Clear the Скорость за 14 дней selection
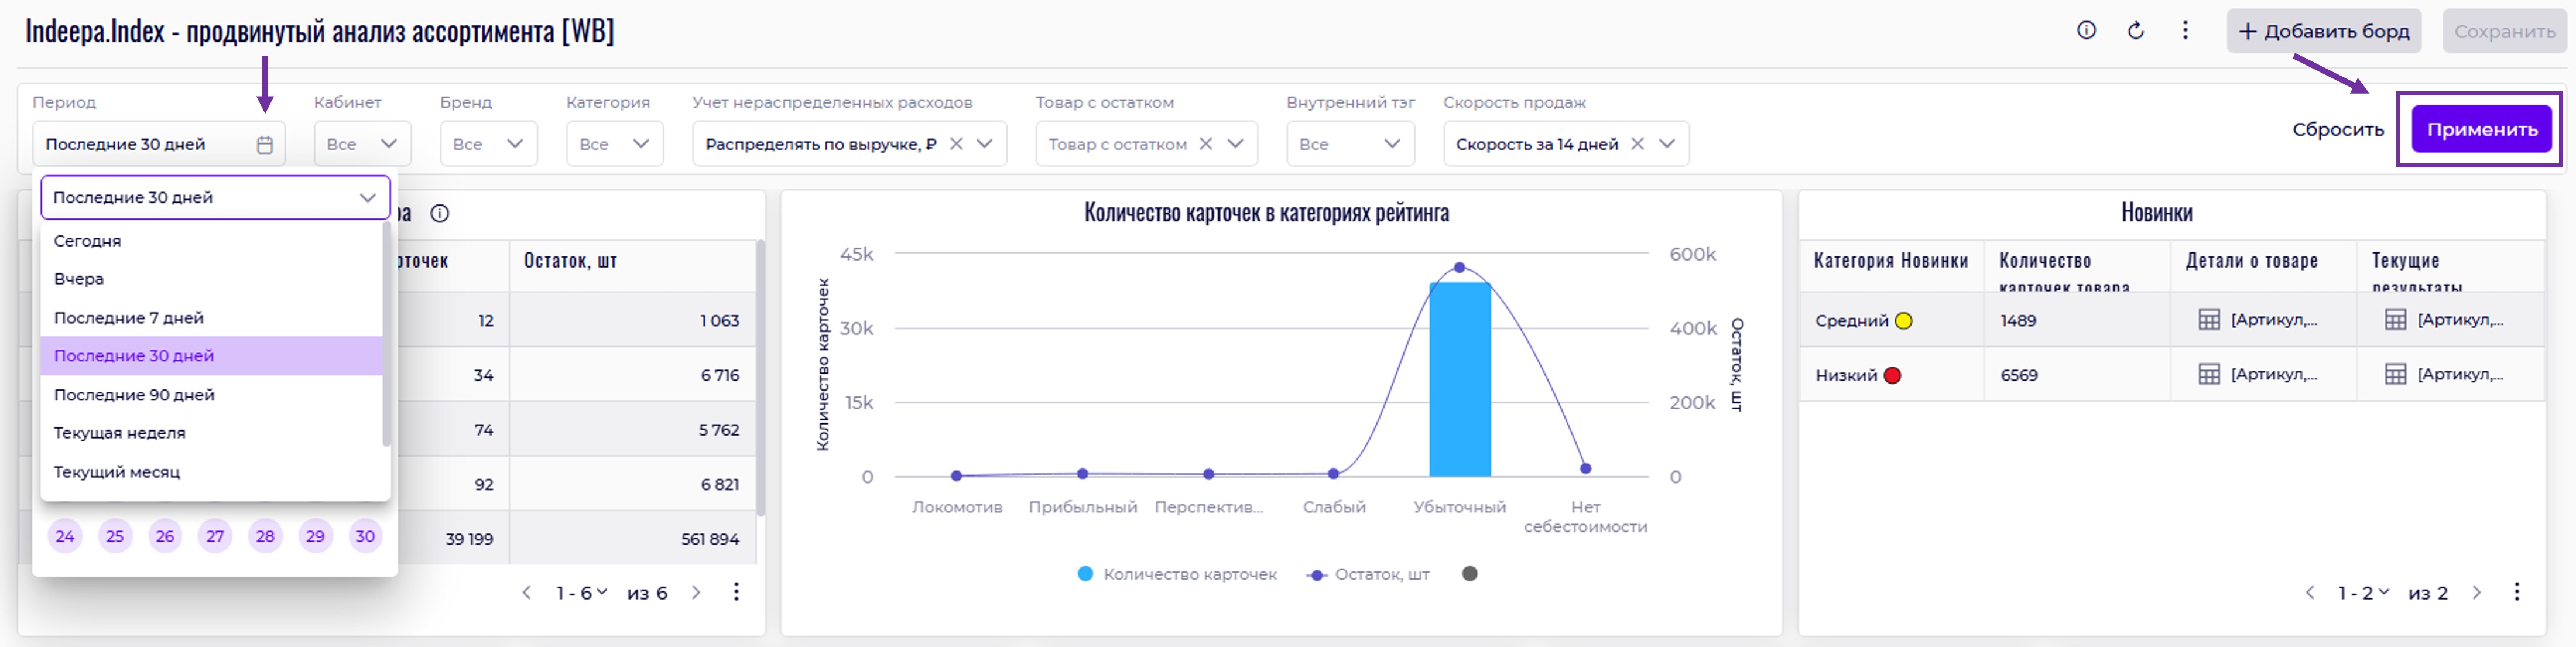This screenshot has width=2576, height=647. (x=1637, y=144)
